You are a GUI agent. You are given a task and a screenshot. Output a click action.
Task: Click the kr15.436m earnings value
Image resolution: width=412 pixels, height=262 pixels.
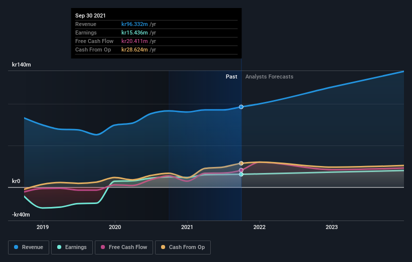click(x=134, y=32)
